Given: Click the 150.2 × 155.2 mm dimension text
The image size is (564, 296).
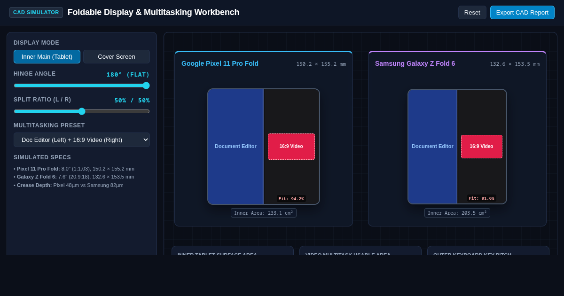Looking at the screenshot, I should pyautogui.click(x=321, y=64).
